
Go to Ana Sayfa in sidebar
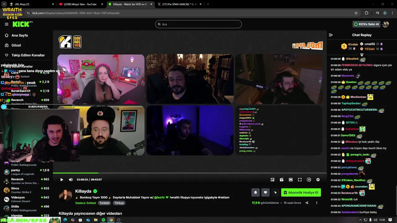(x=20, y=35)
